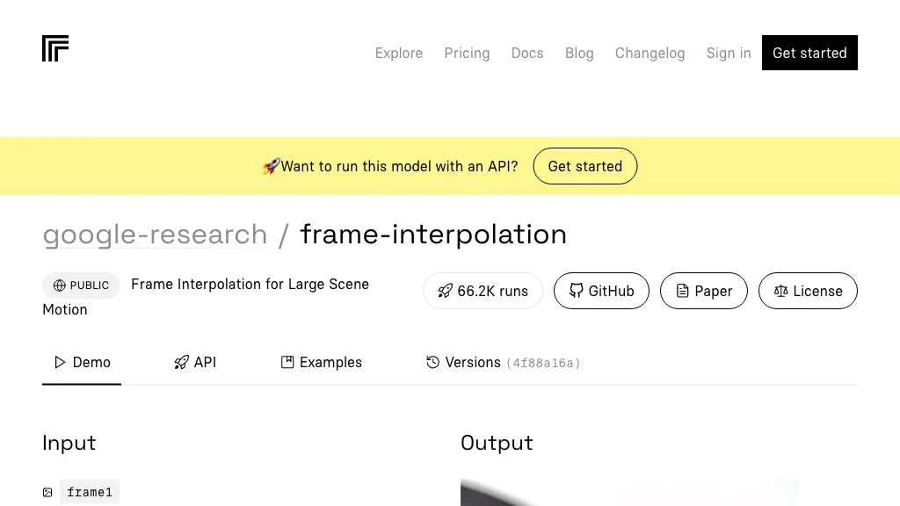This screenshot has height=506, width=900.
Task: View the License button
Action: point(808,291)
